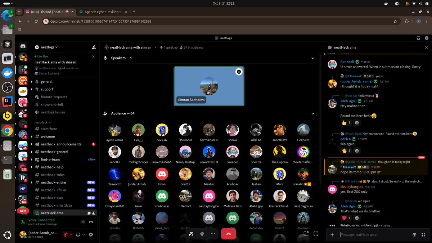Reload the page in Chrome
The height and width of the screenshot is (243, 432).
click(36, 21)
